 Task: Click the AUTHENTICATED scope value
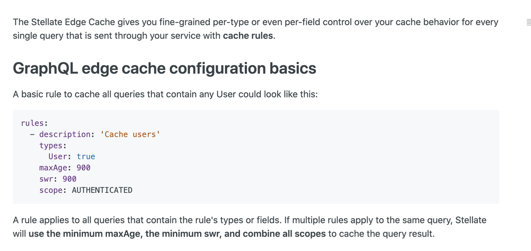[102, 190]
